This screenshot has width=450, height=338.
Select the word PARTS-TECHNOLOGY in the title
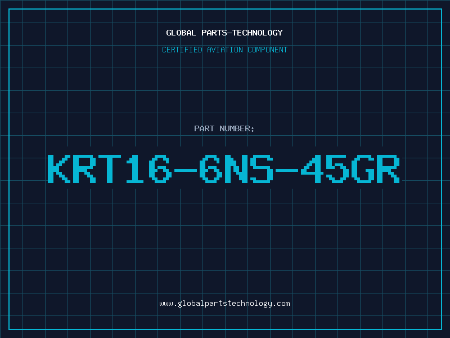coord(242,33)
